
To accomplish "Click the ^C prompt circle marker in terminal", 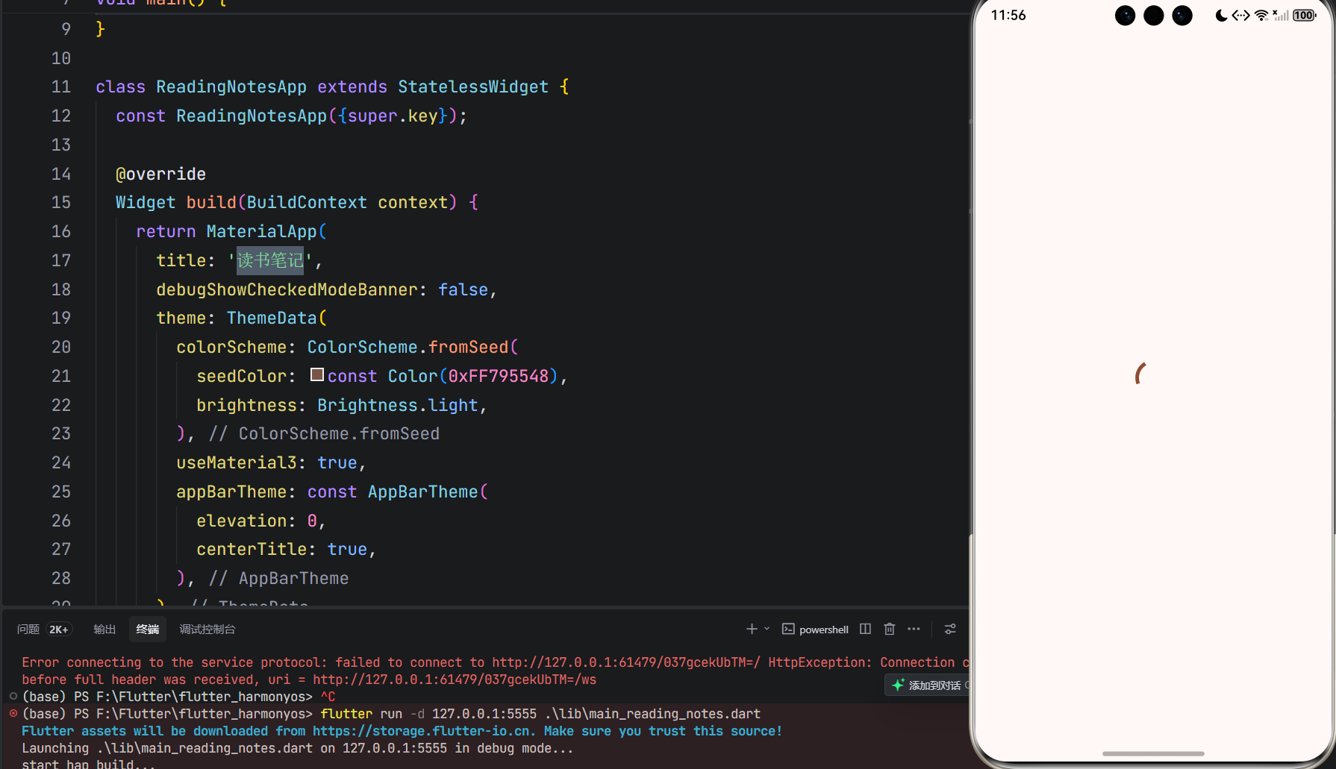I will (x=13, y=696).
